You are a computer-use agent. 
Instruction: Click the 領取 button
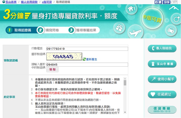52,69
